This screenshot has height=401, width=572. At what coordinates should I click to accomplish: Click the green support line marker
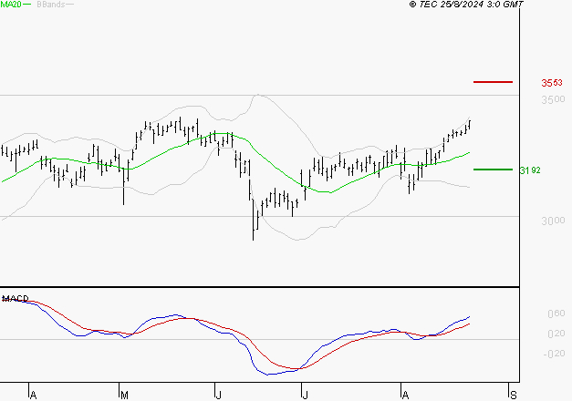493,170
